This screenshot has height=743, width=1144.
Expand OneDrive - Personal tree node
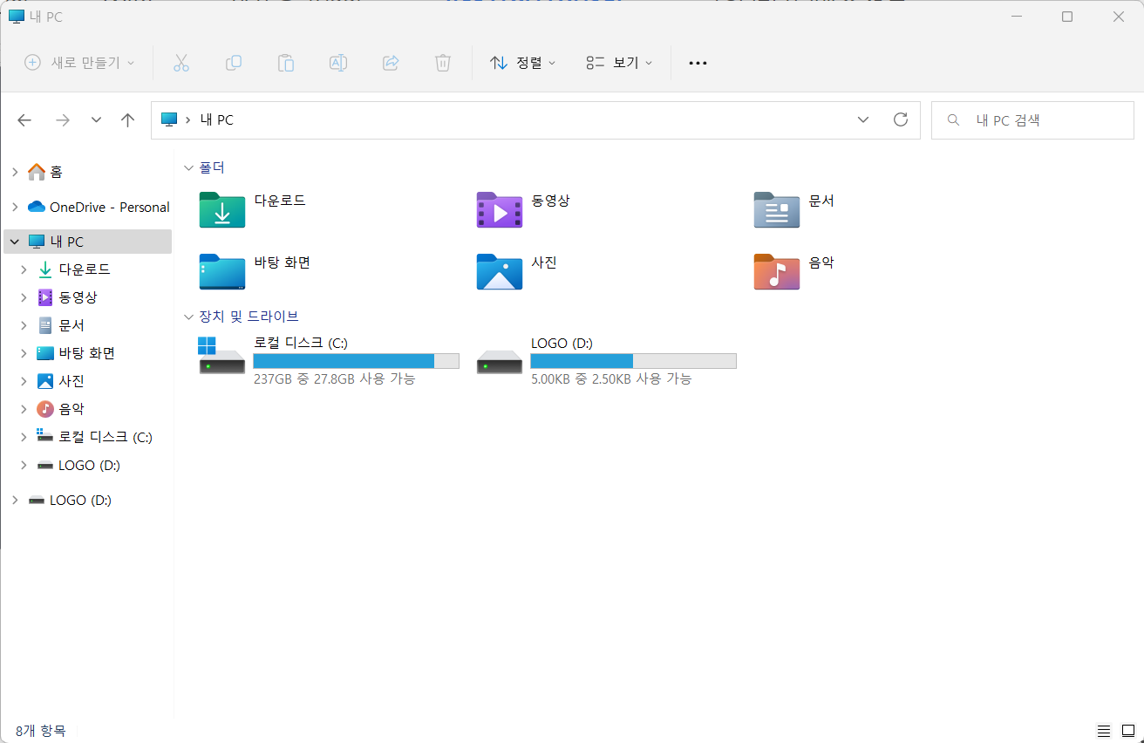[14, 207]
